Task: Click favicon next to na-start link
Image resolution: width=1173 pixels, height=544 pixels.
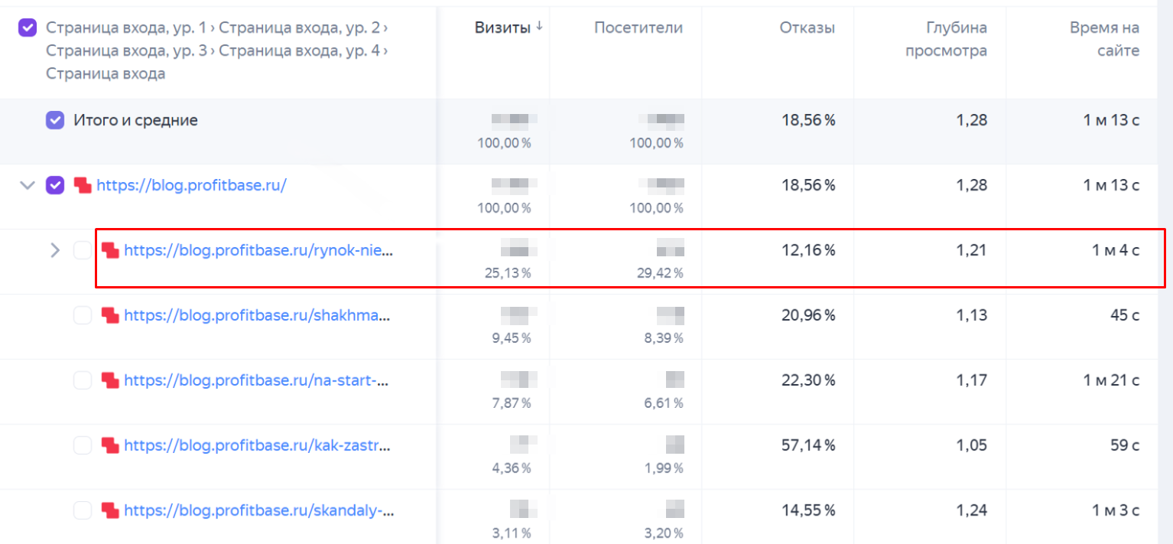Action: click(110, 380)
